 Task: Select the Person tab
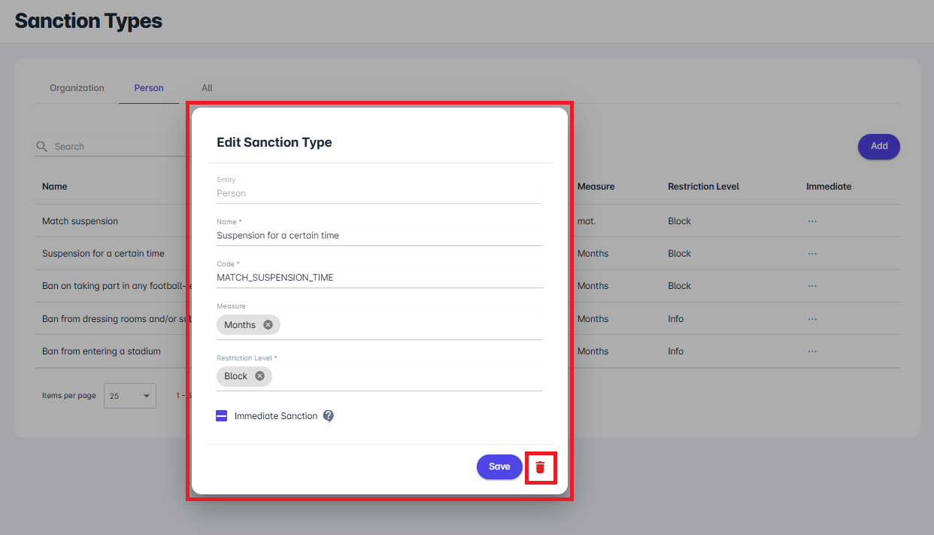pos(149,88)
